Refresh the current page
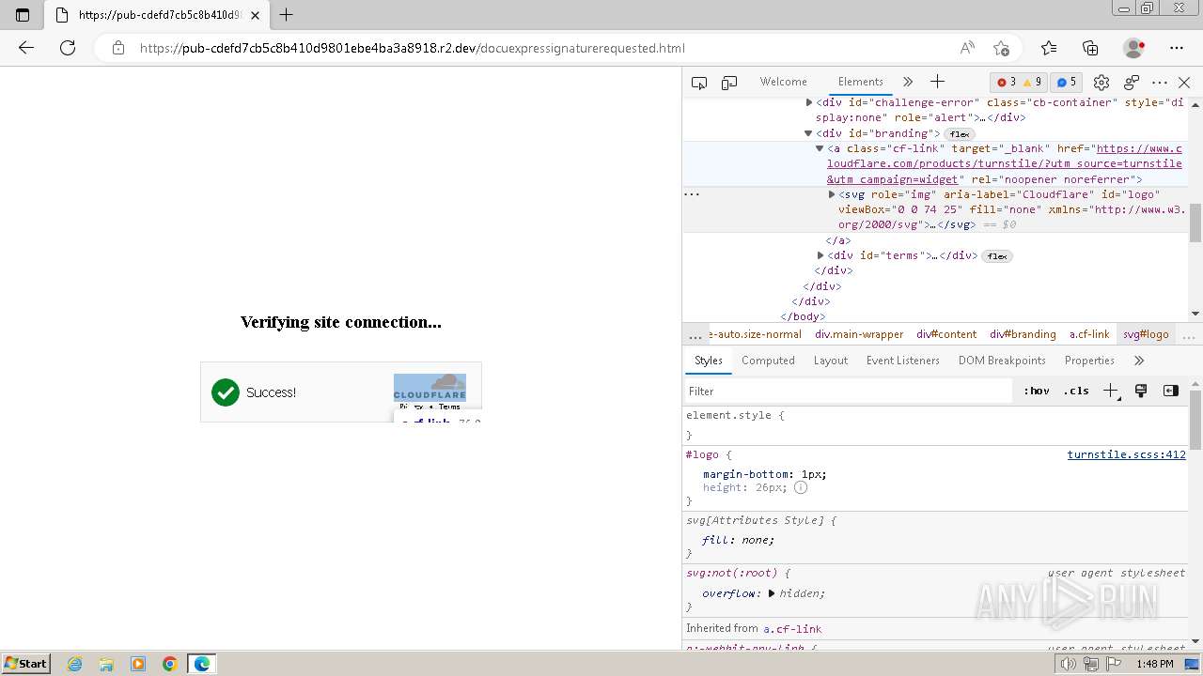 [68, 48]
